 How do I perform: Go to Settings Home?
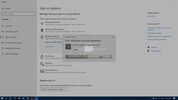point(8,9)
